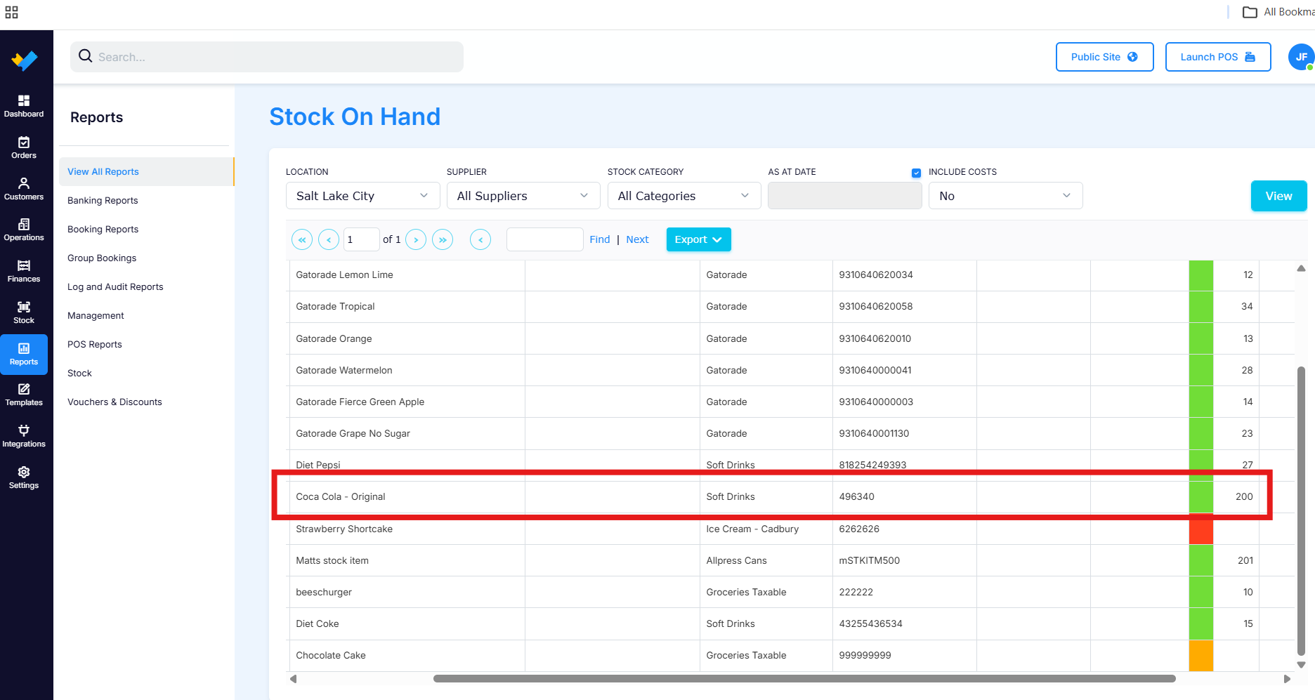Click the back-to-parent report arrow
Viewport: 1315px width, 700px height.
[x=480, y=239]
